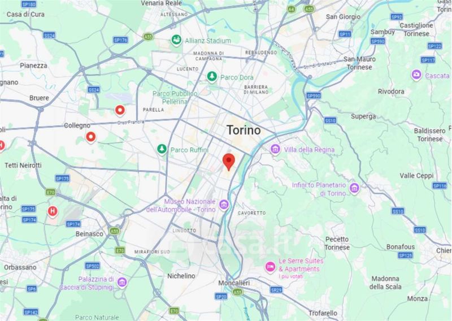Screen dimensions: 452x321
Task: Click the Allianz Stadium icon
Action: pos(176,40)
